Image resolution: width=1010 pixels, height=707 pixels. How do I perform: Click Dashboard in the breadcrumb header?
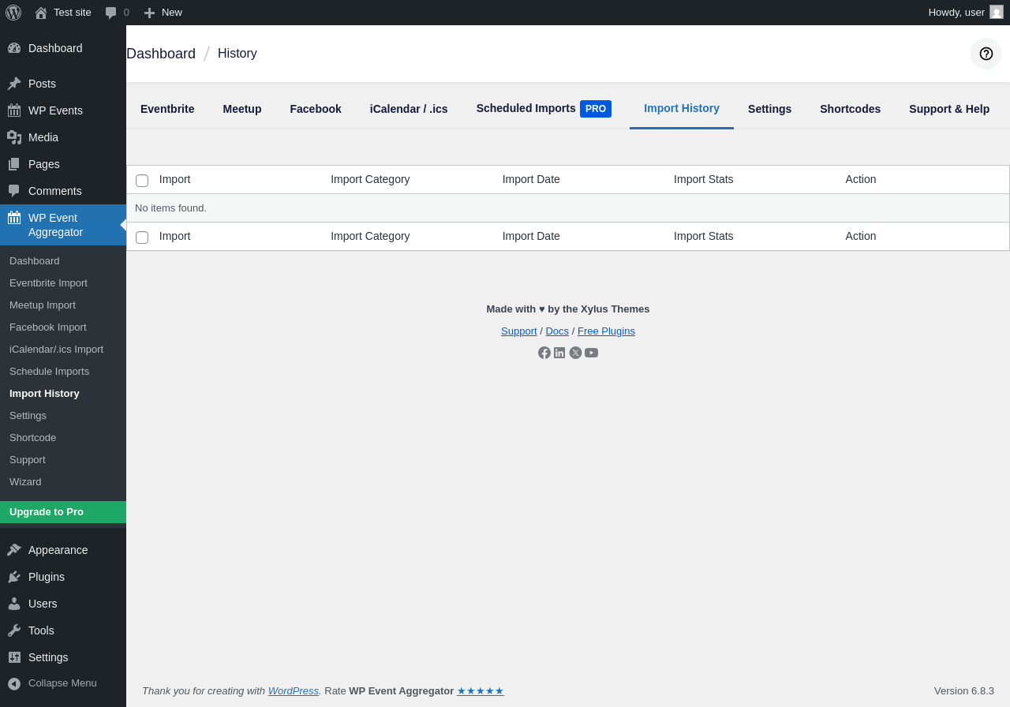tap(161, 54)
